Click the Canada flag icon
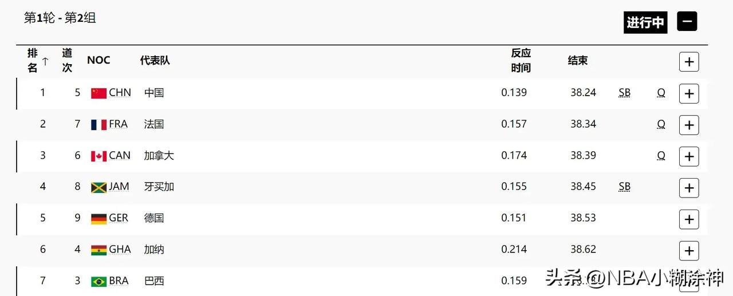The width and height of the screenshot is (733, 296). coord(98,156)
